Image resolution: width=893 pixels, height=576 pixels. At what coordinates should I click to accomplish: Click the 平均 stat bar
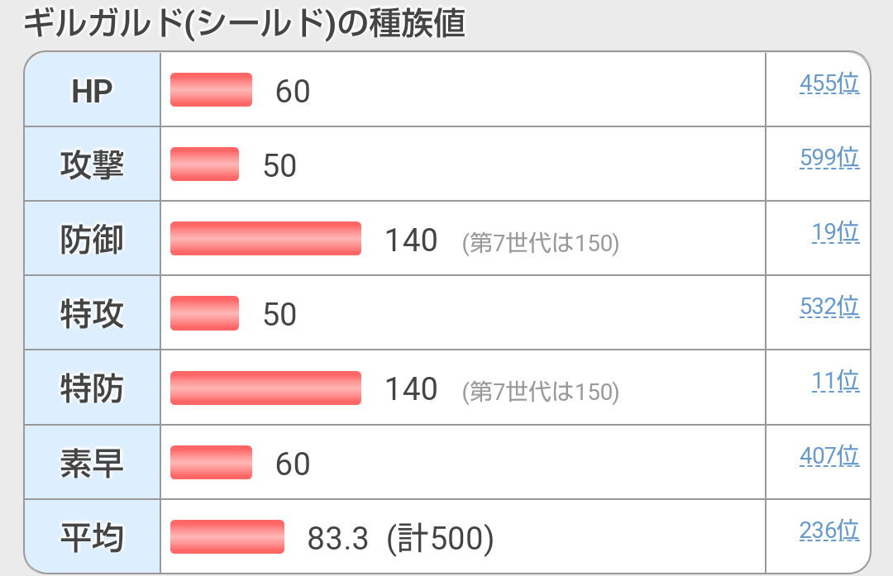click(x=227, y=537)
